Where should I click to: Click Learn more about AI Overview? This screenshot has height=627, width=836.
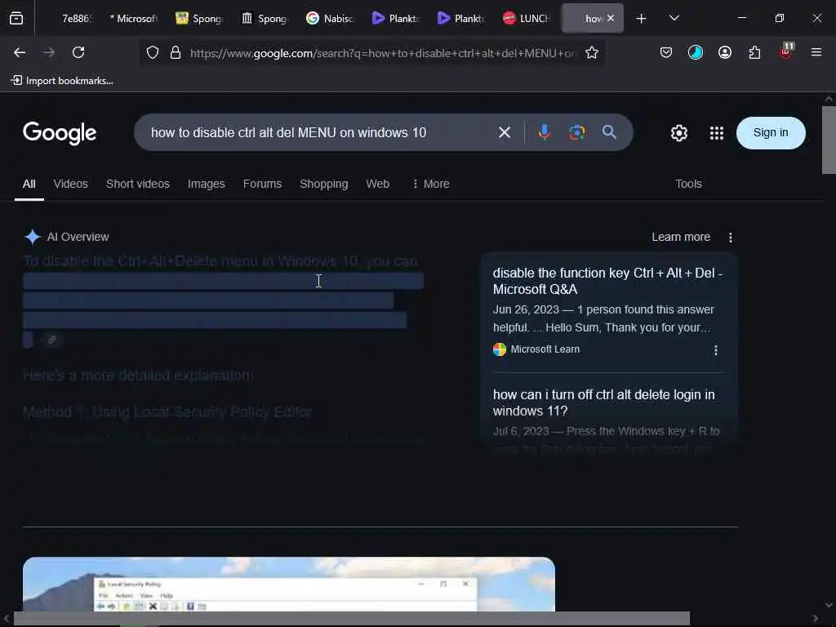[680, 237]
